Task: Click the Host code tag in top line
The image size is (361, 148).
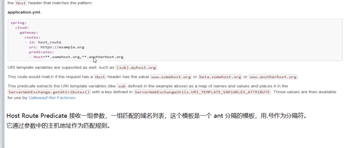Action: [x=21, y=3]
